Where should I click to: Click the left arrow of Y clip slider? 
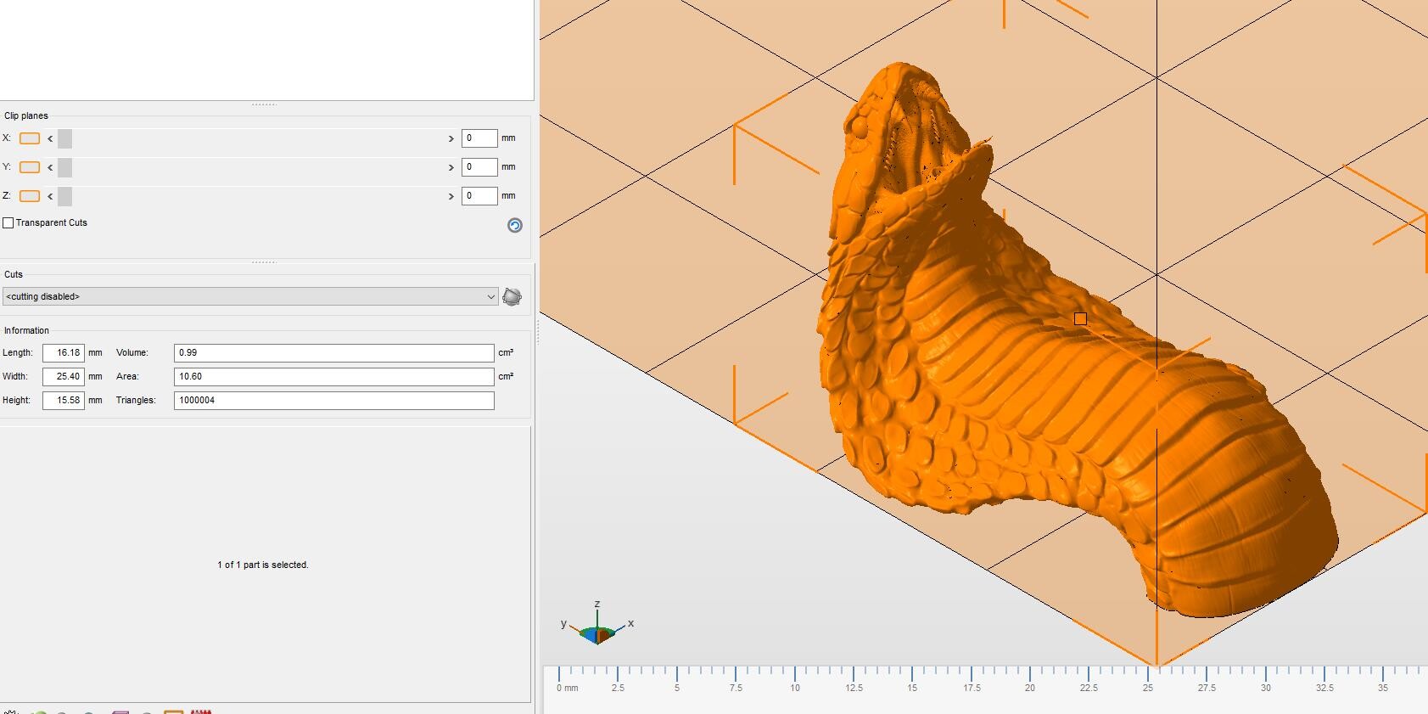pyautogui.click(x=50, y=167)
